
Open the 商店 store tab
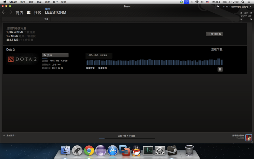pos(19,13)
